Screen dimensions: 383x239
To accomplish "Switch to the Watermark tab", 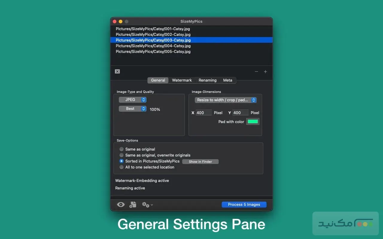I will pos(182,80).
